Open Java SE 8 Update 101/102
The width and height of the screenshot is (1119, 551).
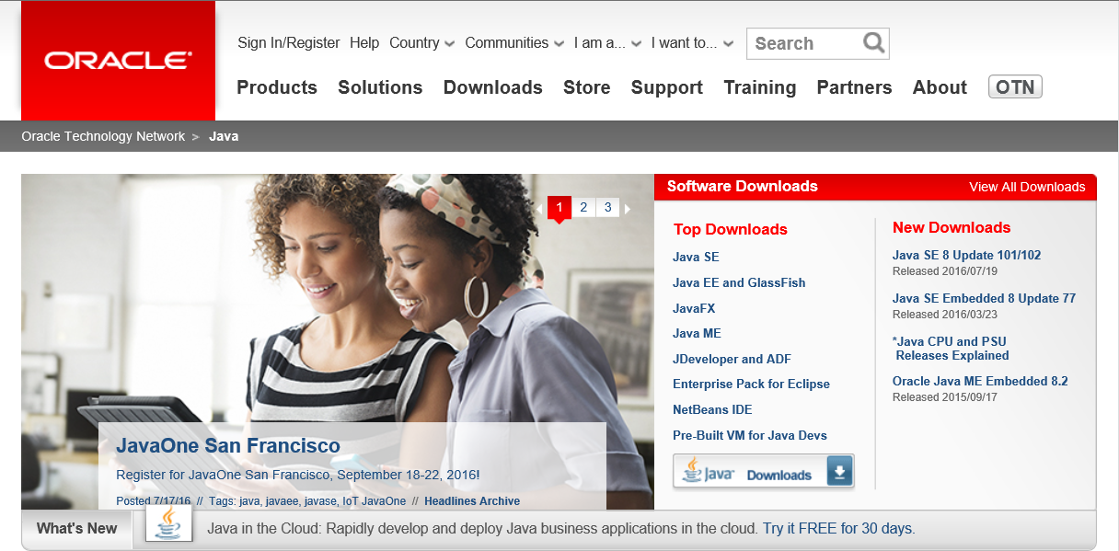point(966,255)
